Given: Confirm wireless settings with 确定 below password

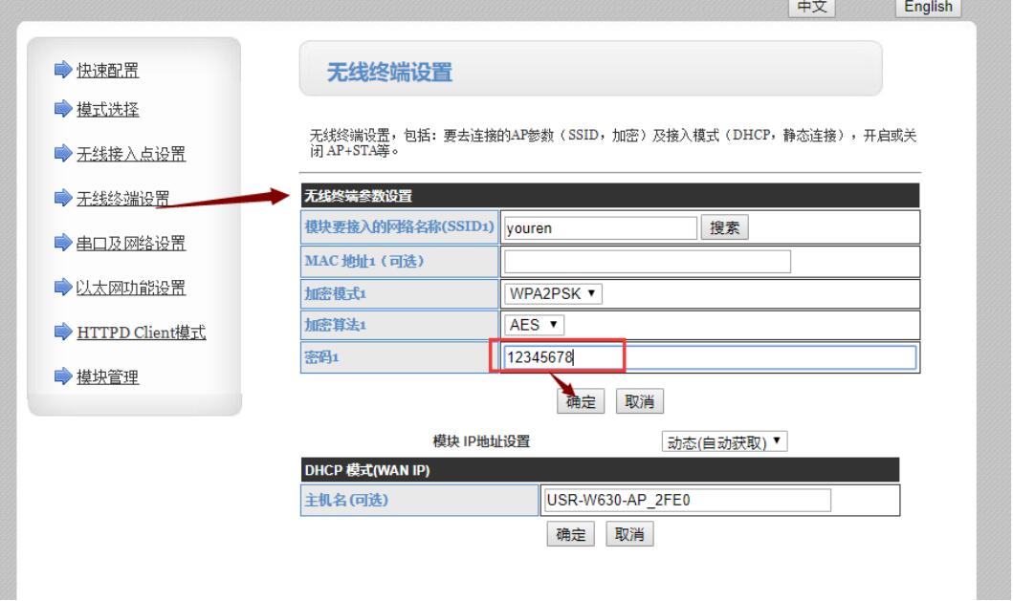Looking at the screenshot, I should 581,402.
